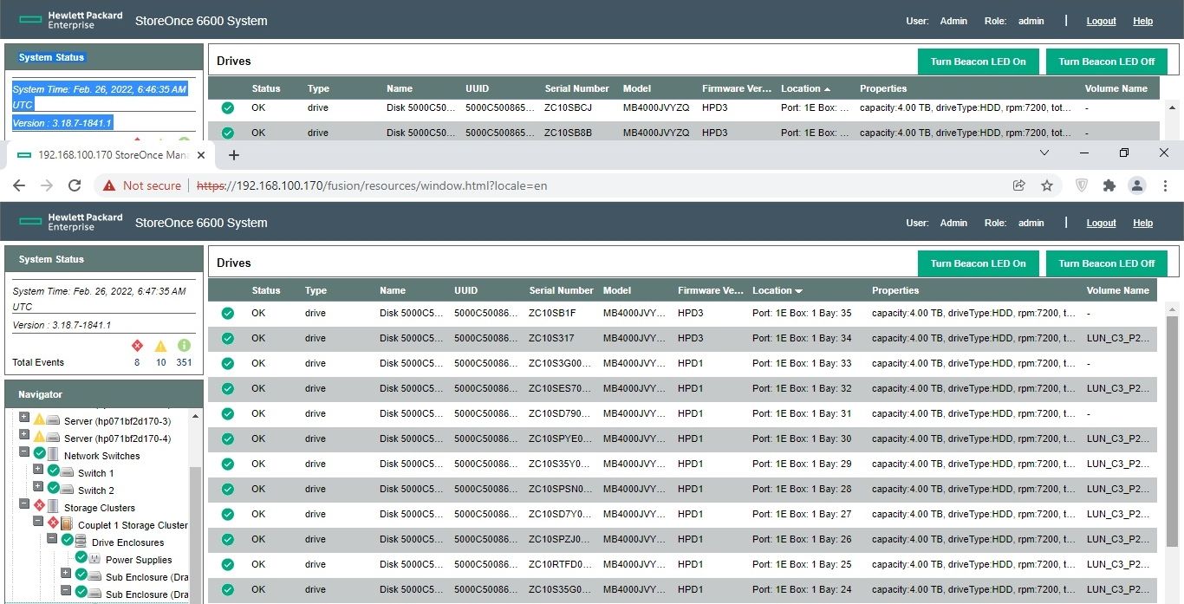1184x604 pixels.
Task: Expand Server (hp071bf2d170-4) node
Action: coord(24,435)
